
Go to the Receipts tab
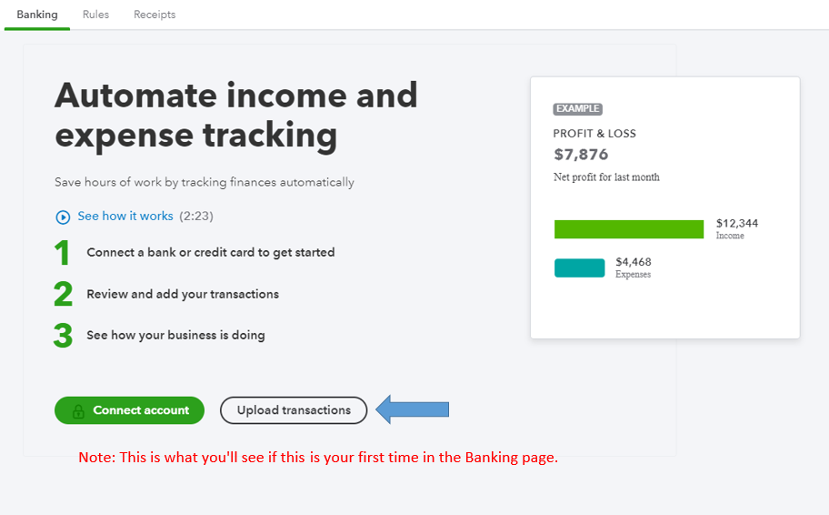[155, 15]
